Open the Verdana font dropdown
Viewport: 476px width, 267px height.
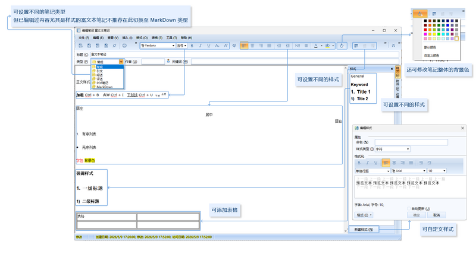[173, 46]
